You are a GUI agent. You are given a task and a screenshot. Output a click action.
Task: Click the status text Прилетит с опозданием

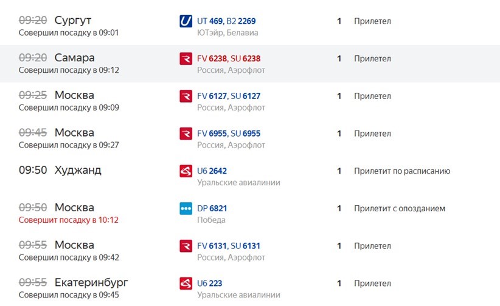tap(400, 209)
